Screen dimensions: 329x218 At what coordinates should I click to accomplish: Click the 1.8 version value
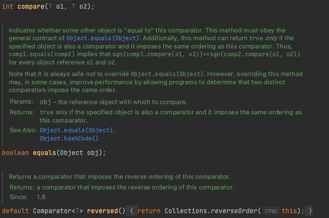pyautogui.click(x=41, y=197)
